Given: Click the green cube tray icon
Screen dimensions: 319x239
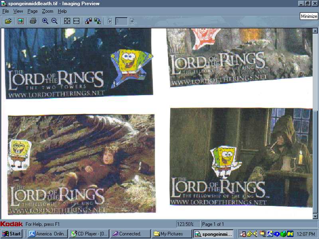Looking at the screenshot, I should click(283, 234).
